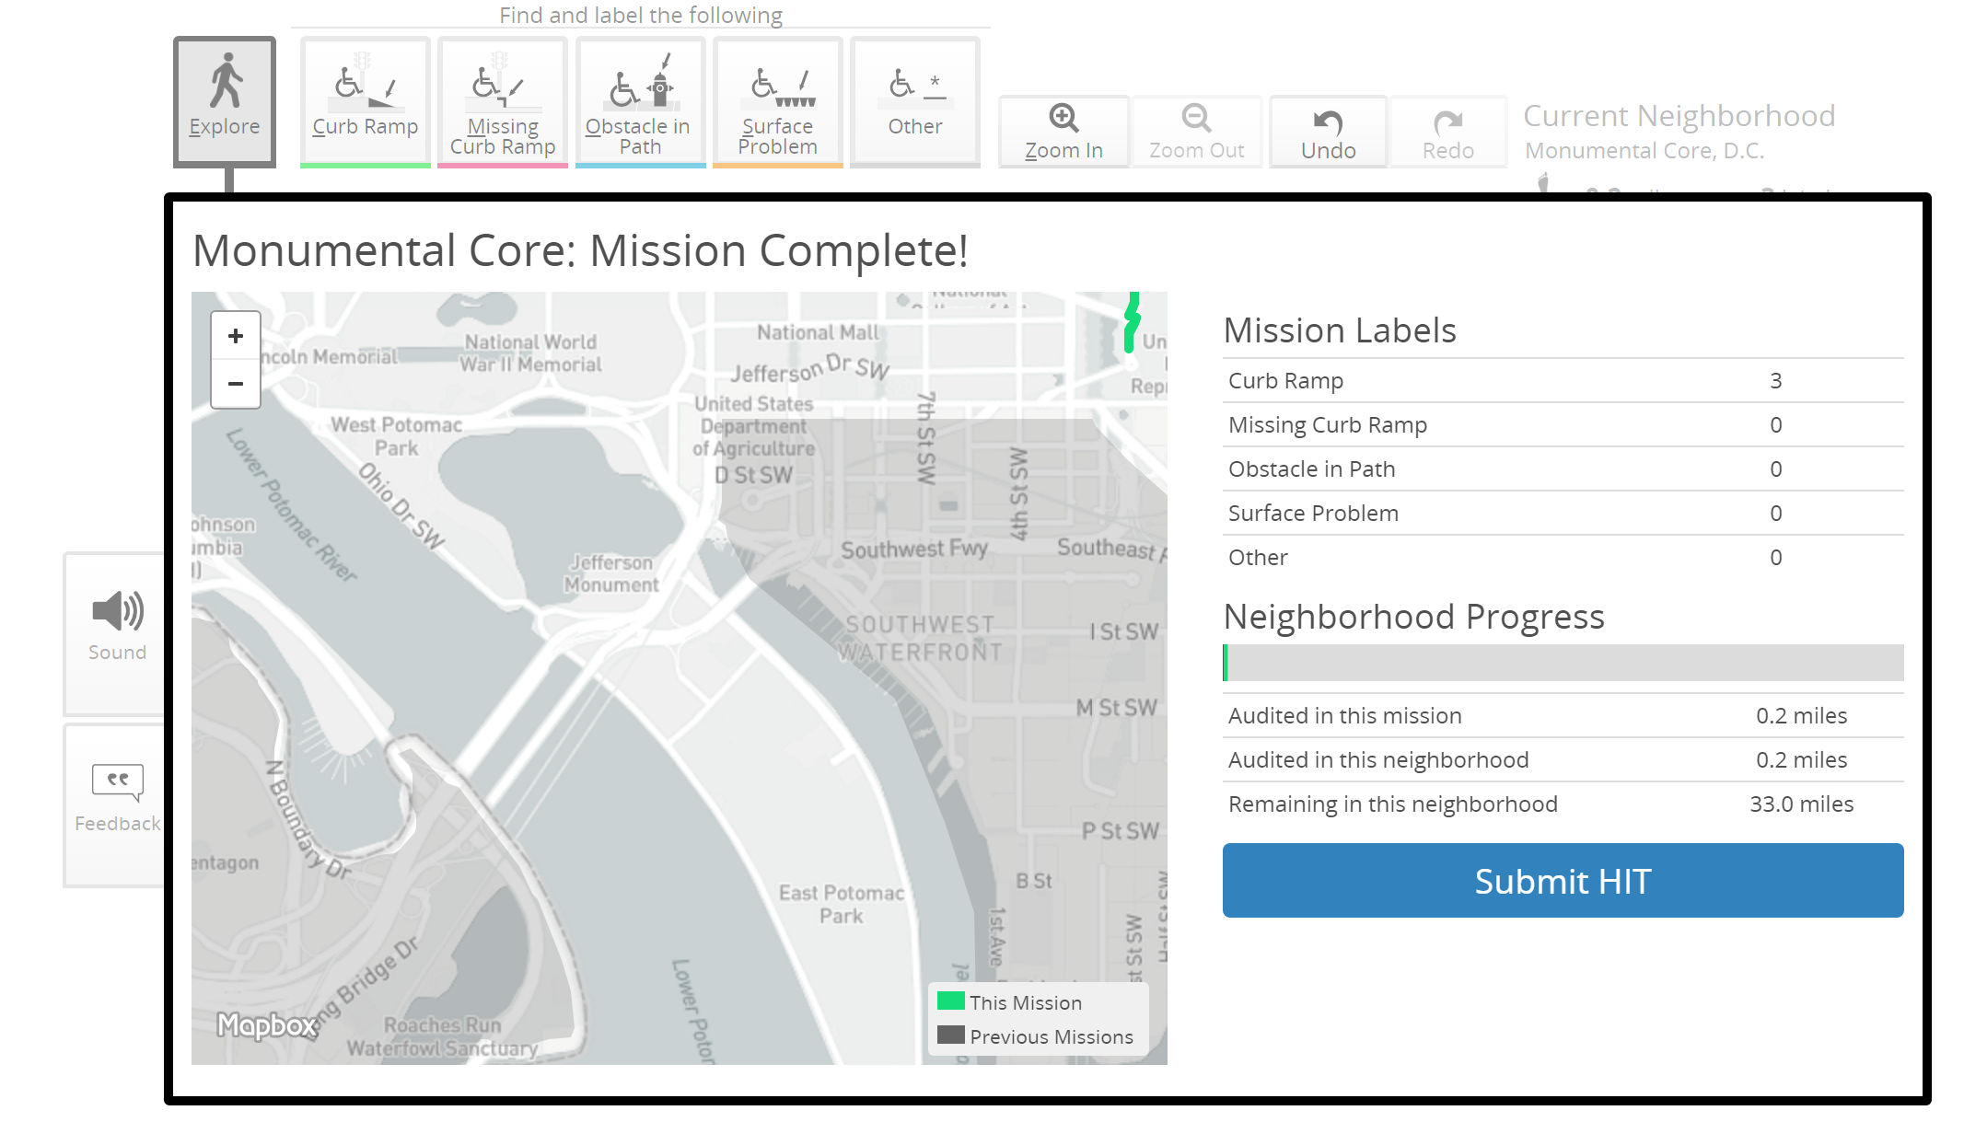Screen dimensions: 1964x1122
Task: Zoom out of the street view
Action: tap(1196, 131)
